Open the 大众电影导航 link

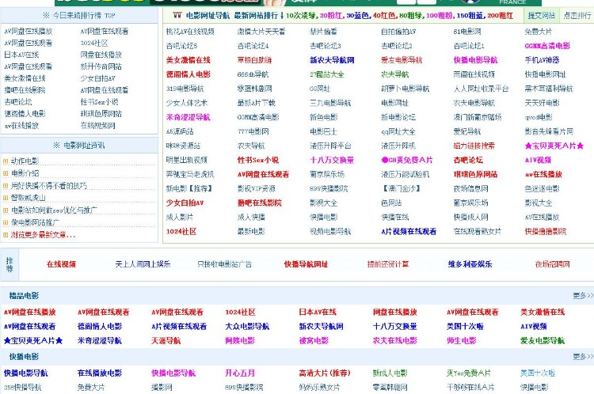pos(247,326)
